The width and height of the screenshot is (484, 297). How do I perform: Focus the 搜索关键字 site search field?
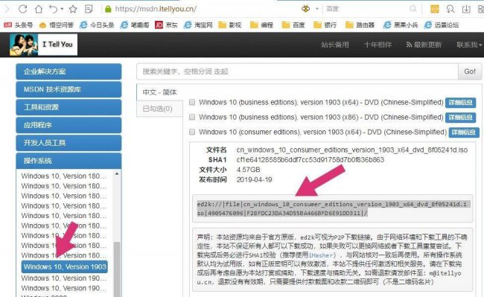(297, 71)
